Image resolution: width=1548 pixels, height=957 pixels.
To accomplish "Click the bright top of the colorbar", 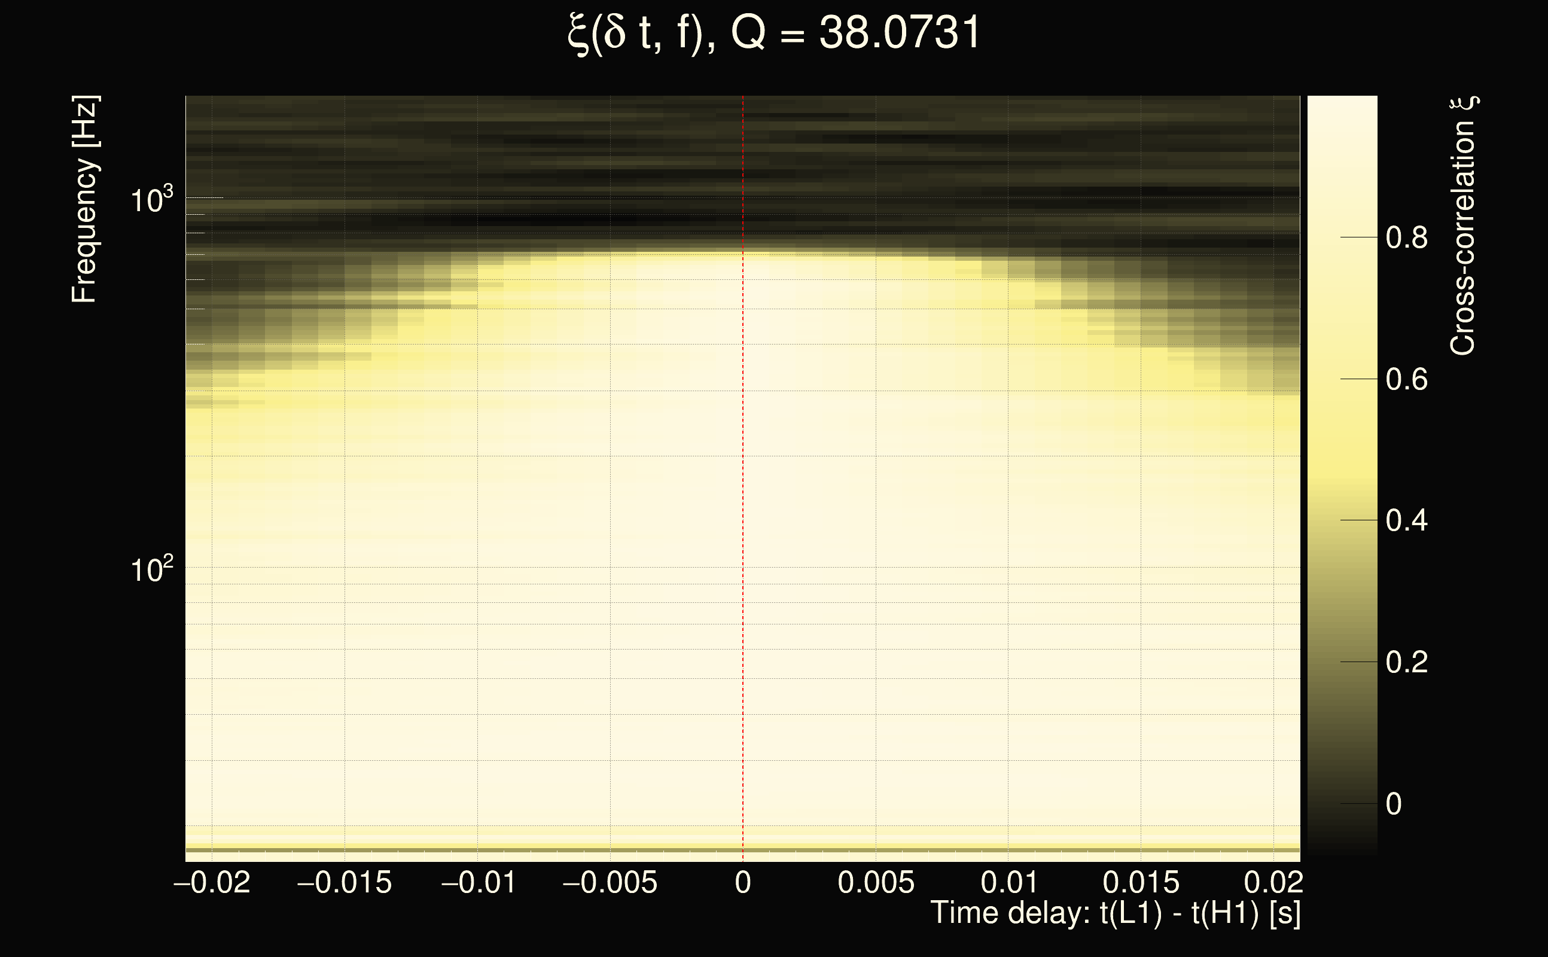I will (x=1342, y=111).
